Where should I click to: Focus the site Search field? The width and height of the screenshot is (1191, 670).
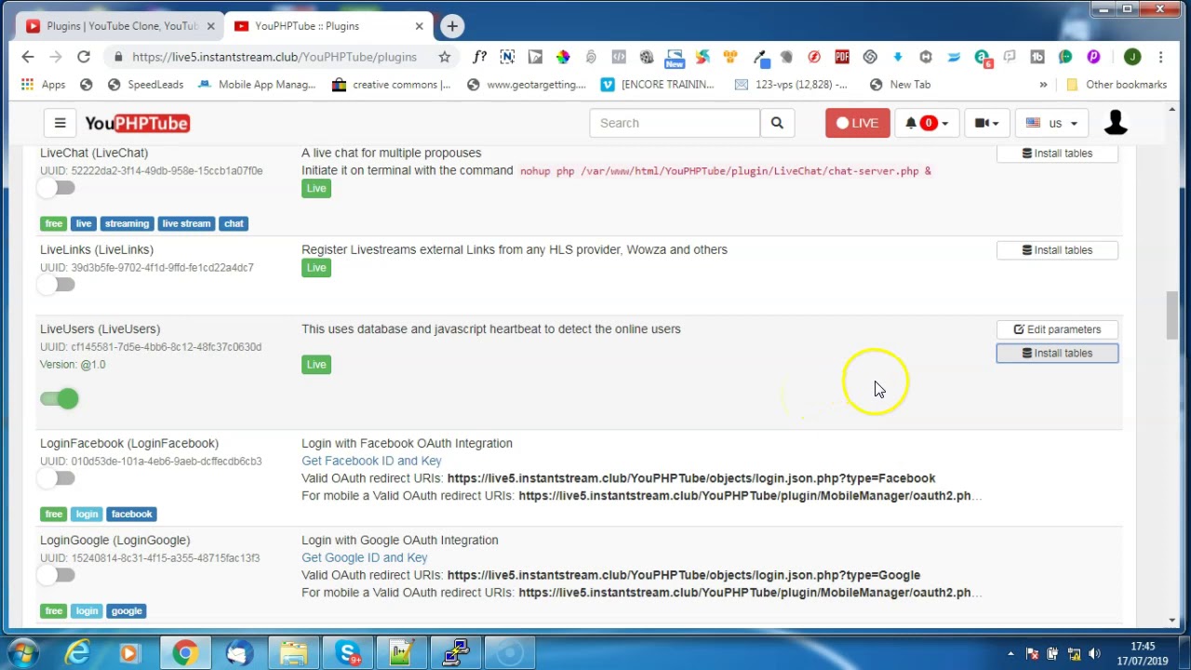pos(675,123)
